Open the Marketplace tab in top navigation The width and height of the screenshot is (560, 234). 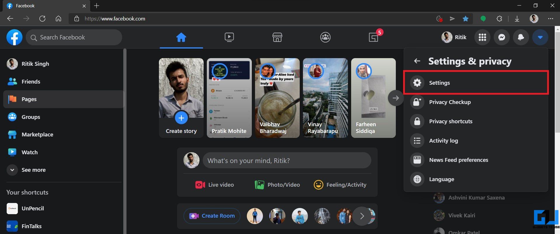277,37
